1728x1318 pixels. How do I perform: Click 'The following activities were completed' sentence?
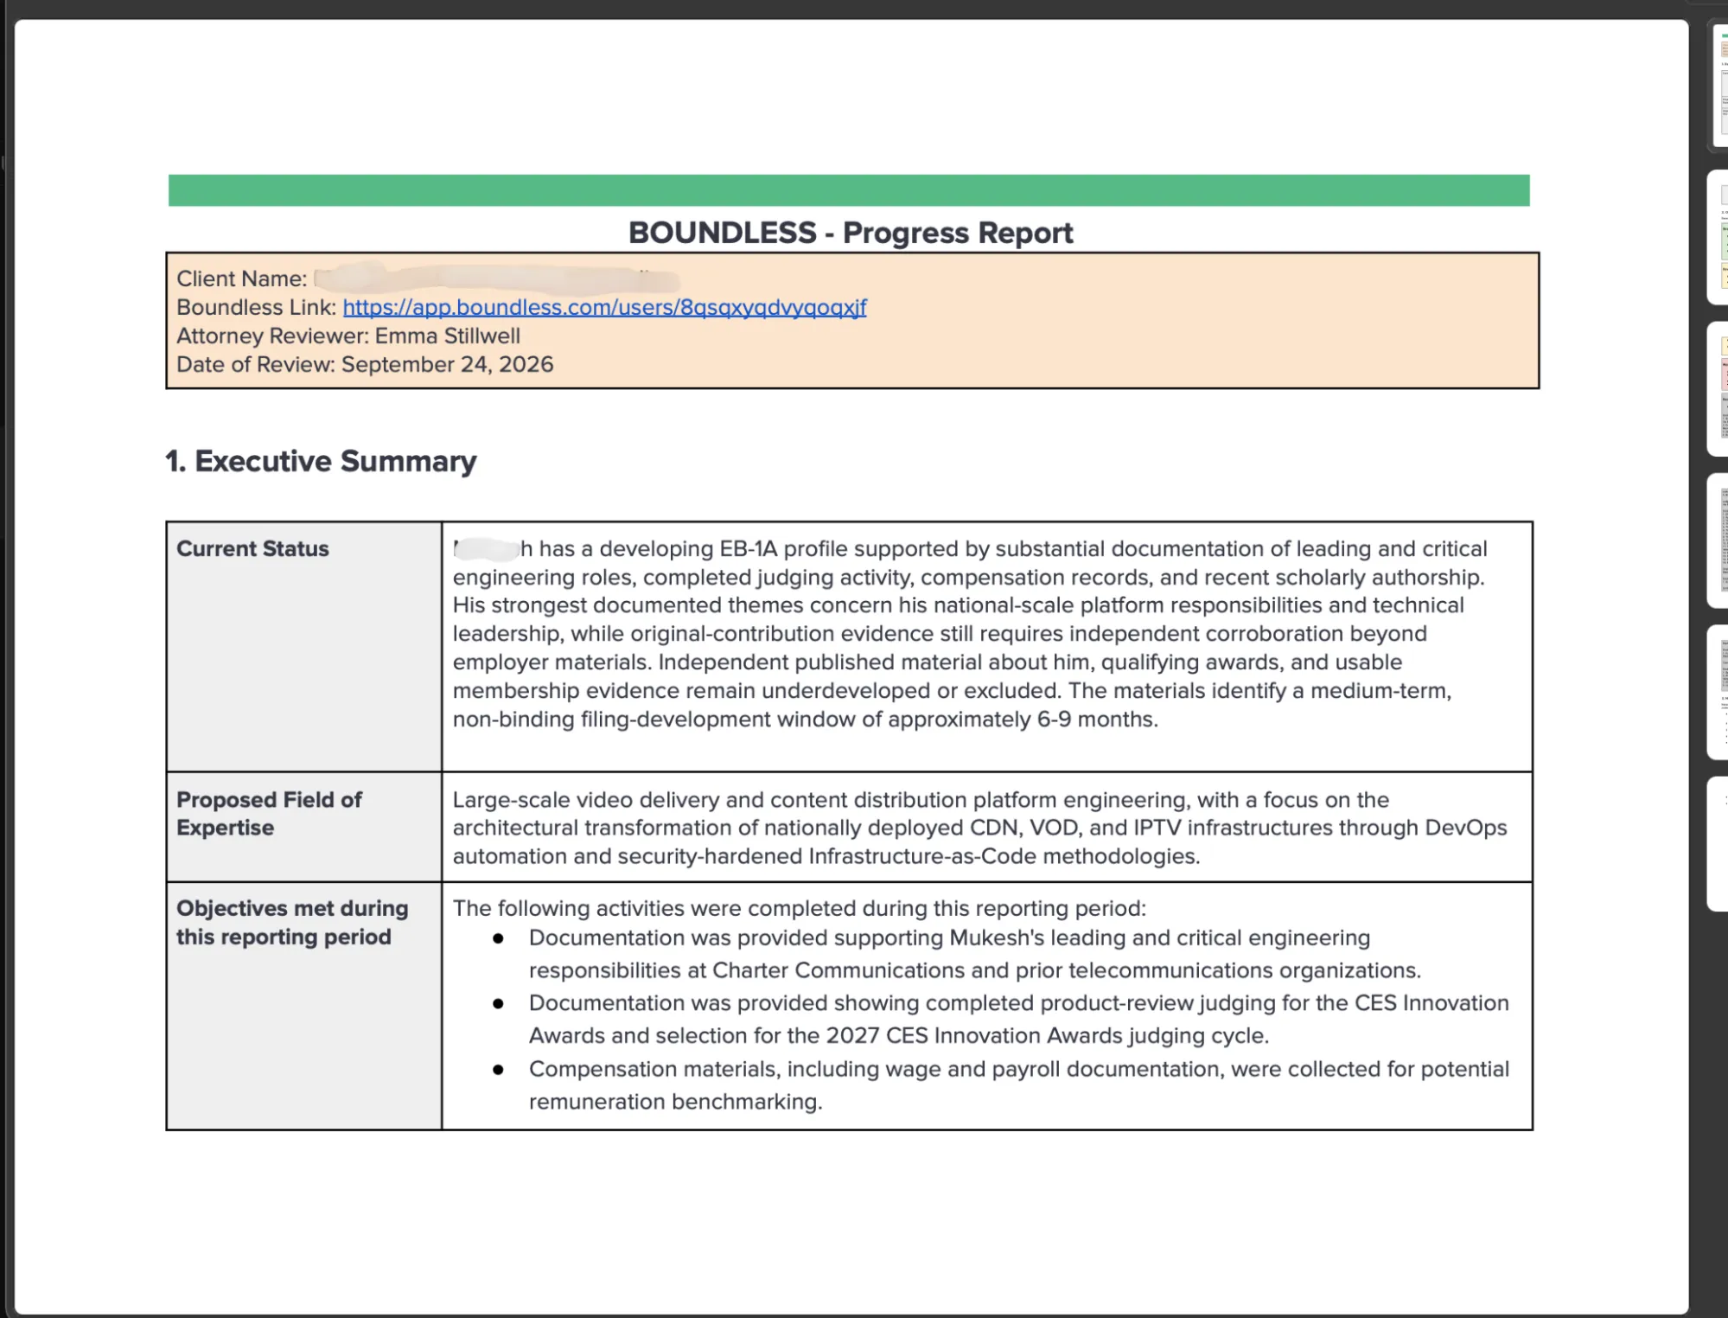(x=800, y=908)
